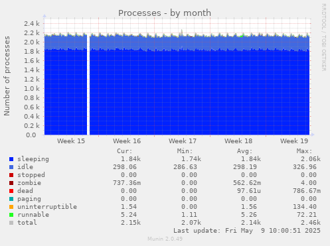Click the 'Week 19' axis label
Viewport: 330px width, 246px height.
click(294, 141)
